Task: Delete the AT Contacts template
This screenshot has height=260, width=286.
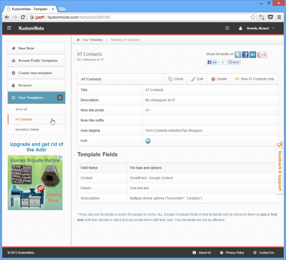Action: coord(219,79)
